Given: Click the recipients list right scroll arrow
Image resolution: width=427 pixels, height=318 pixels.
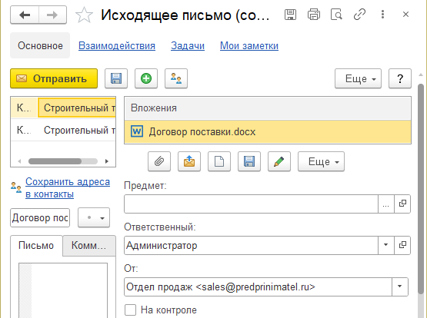Looking at the screenshot, I should tap(107, 161).
